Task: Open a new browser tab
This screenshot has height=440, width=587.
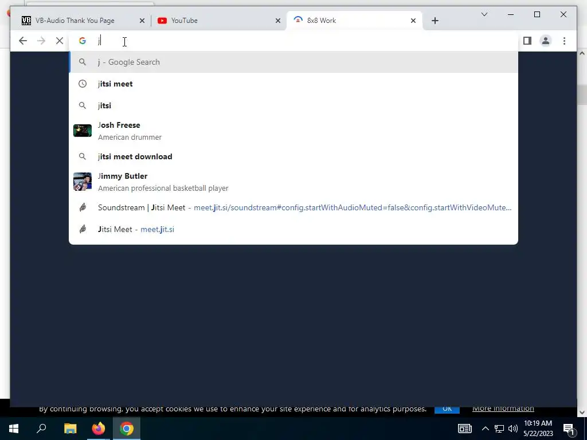Action: click(435, 21)
